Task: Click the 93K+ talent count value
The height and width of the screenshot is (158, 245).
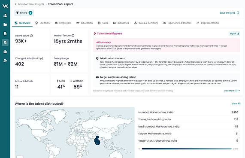Action: (21, 41)
